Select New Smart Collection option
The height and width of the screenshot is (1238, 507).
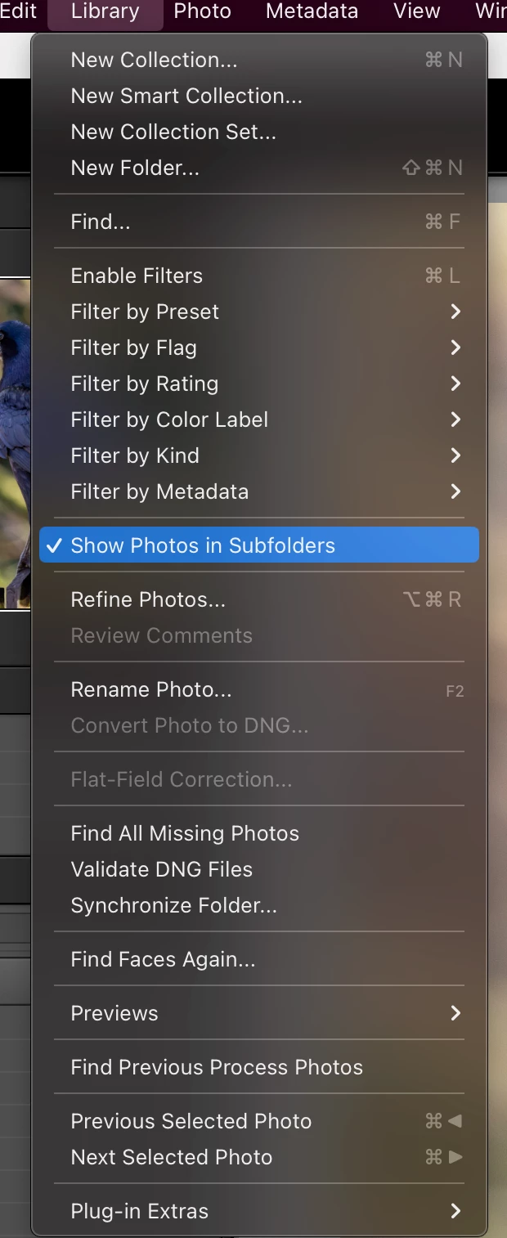coord(258,96)
